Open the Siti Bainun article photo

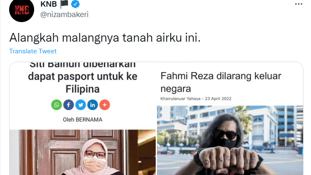pyautogui.click(x=82, y=152)
